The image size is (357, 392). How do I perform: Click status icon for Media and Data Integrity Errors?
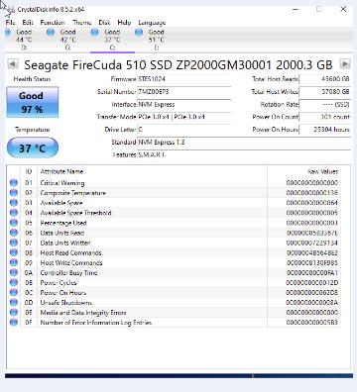click(x=14, y=313)
